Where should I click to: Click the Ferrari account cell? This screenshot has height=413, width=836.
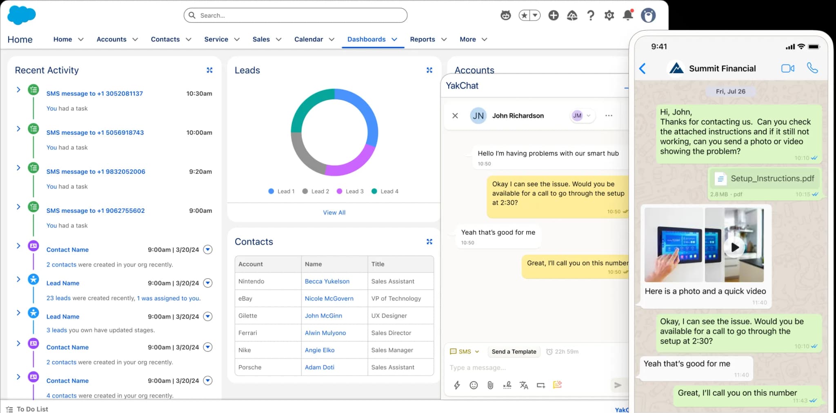click(x=268, y=333)
